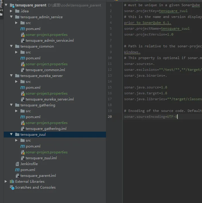Click Maven icon of tensquare_admin_service pom.xml
The height and width of the screenshot is (203, 202).
tap(23, 29)
